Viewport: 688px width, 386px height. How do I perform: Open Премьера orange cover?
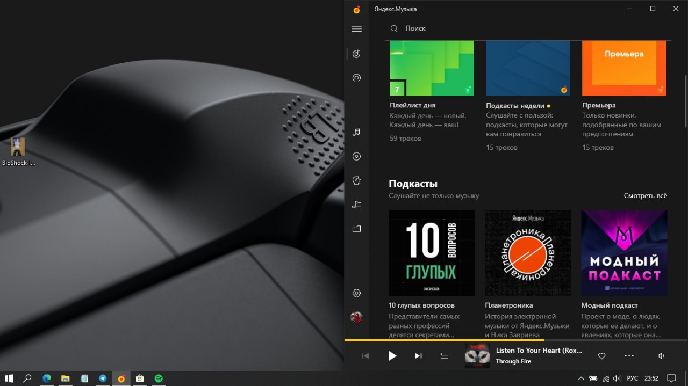(624, 68)
